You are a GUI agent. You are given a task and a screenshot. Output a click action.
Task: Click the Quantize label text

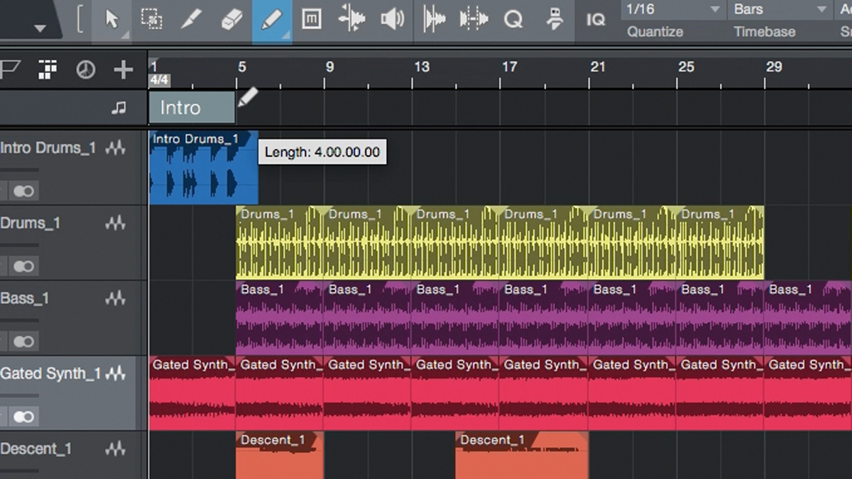(x=655, y=32)
